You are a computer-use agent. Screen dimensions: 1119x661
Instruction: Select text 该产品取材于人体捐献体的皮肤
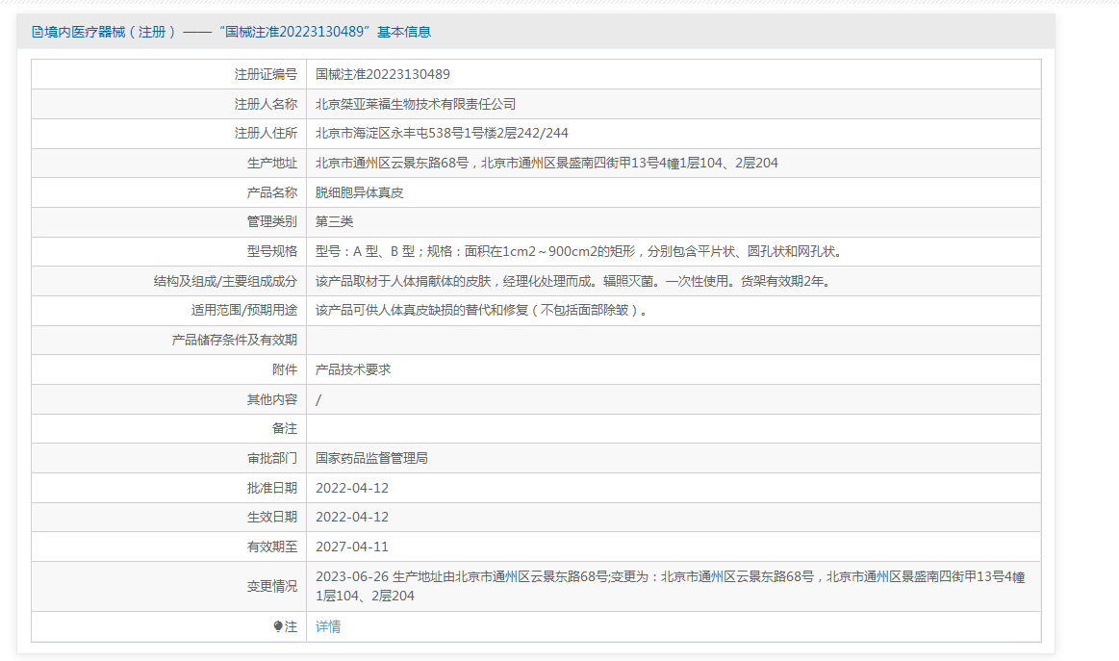pyautogui.click(x=403, y=281)
